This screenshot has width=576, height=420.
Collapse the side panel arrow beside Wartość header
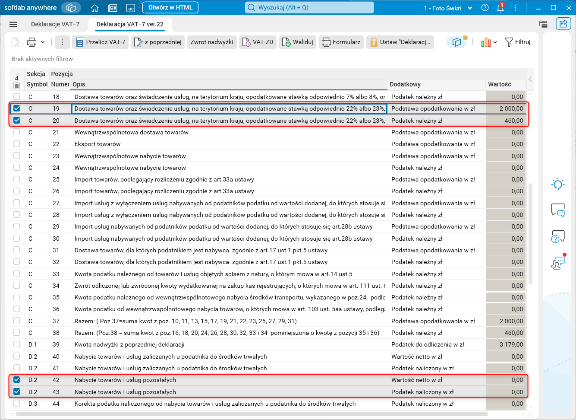pos(530,79)
